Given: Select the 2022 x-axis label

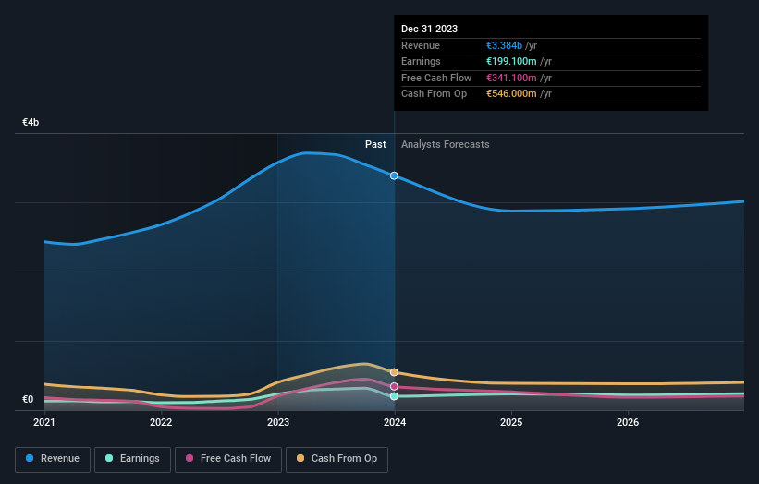Looking at the screenshot, I should [161, 422].
